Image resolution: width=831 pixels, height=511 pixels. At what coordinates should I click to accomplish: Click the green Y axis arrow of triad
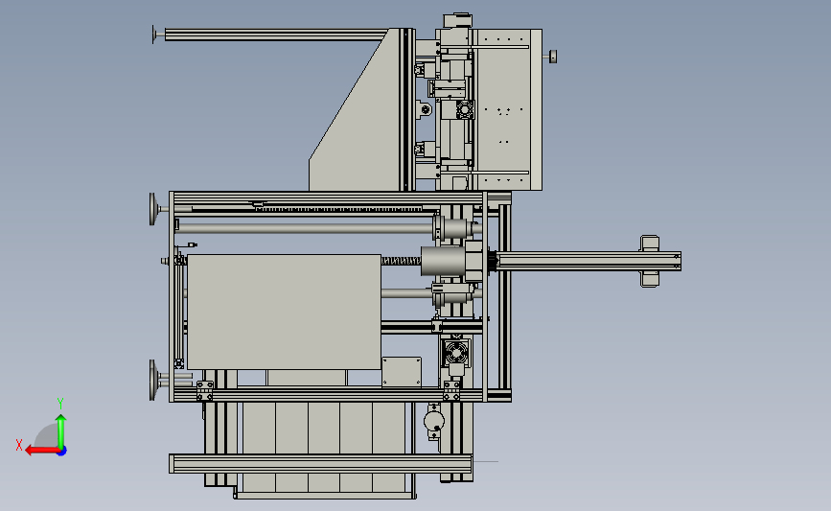(61, 430)
